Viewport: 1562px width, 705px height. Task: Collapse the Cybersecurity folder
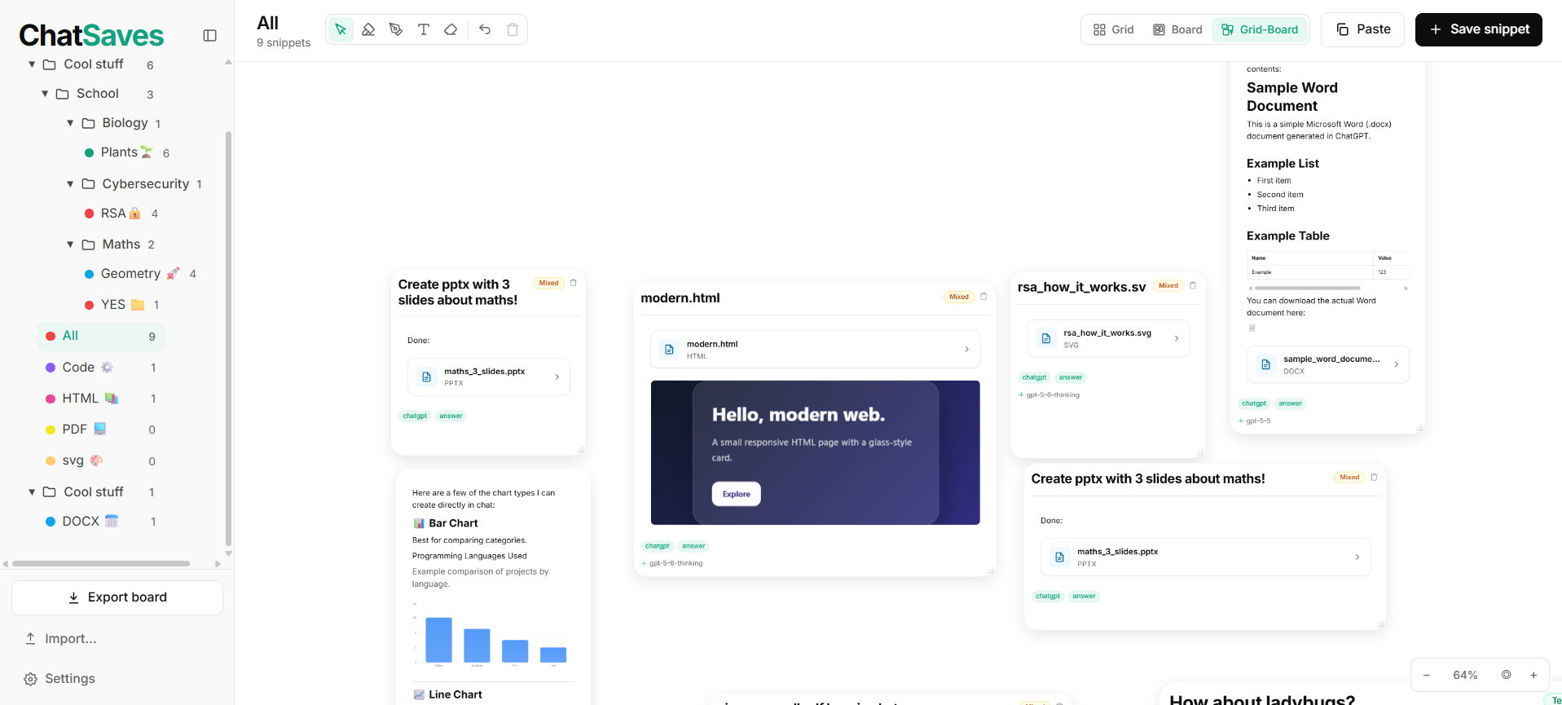pos(70,184)
